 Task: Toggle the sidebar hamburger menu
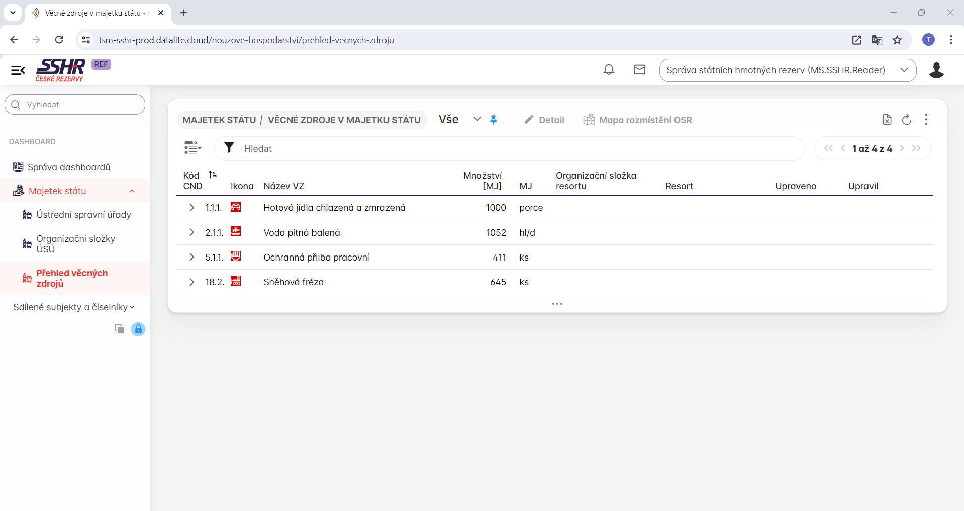tap(18, 70)
